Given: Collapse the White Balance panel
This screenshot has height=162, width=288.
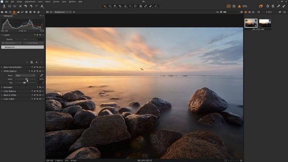Looking at the screenshot, I should click(x=2, y=71).
